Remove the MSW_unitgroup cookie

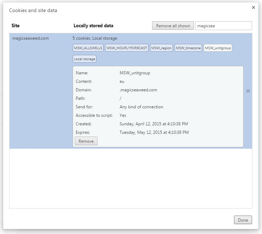point(86,141)
